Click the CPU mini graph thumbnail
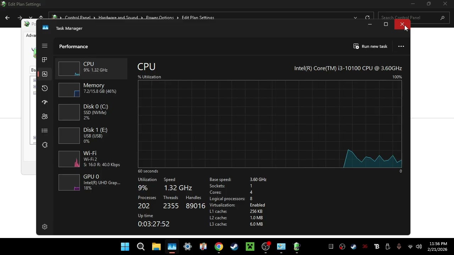This screenshot has height=255, width=454. tap(69, 69)
